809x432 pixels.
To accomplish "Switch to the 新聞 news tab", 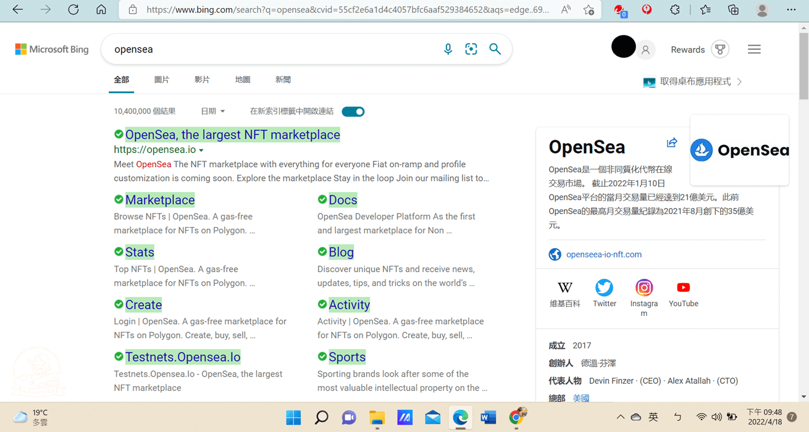I will 283,80.
